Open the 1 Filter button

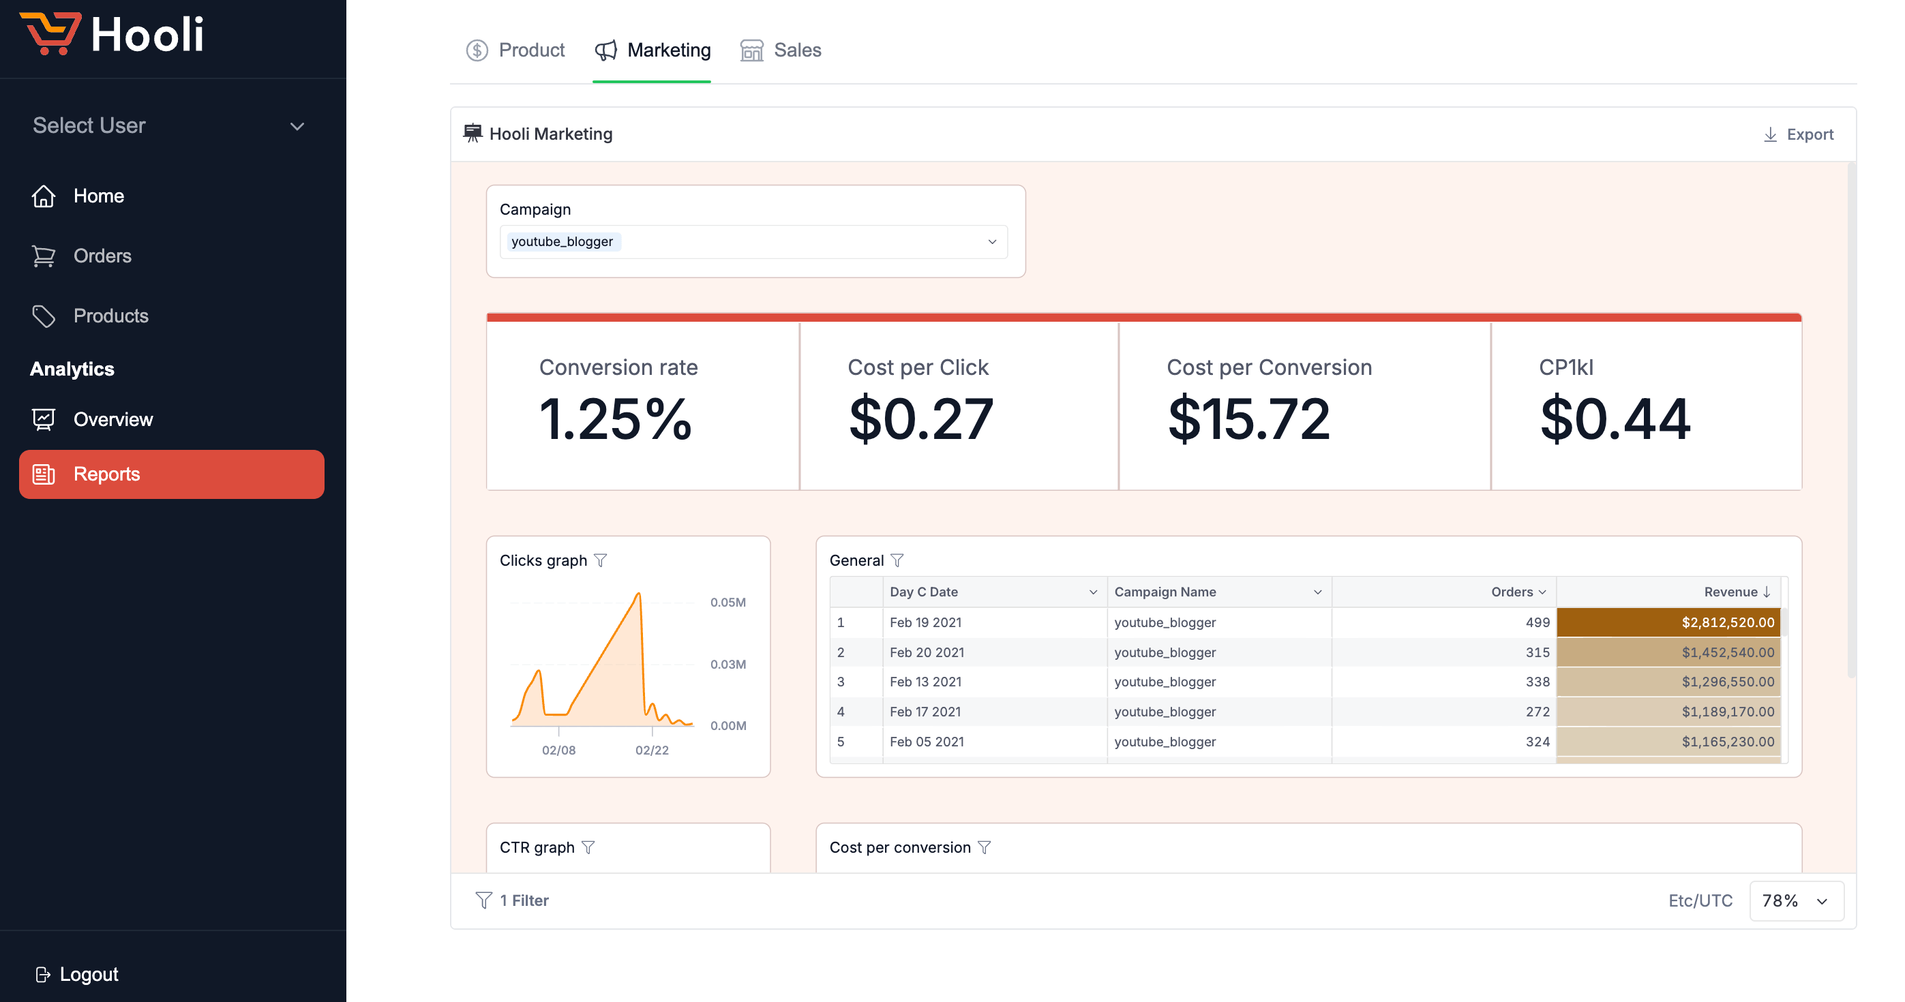tap(512, 900)
